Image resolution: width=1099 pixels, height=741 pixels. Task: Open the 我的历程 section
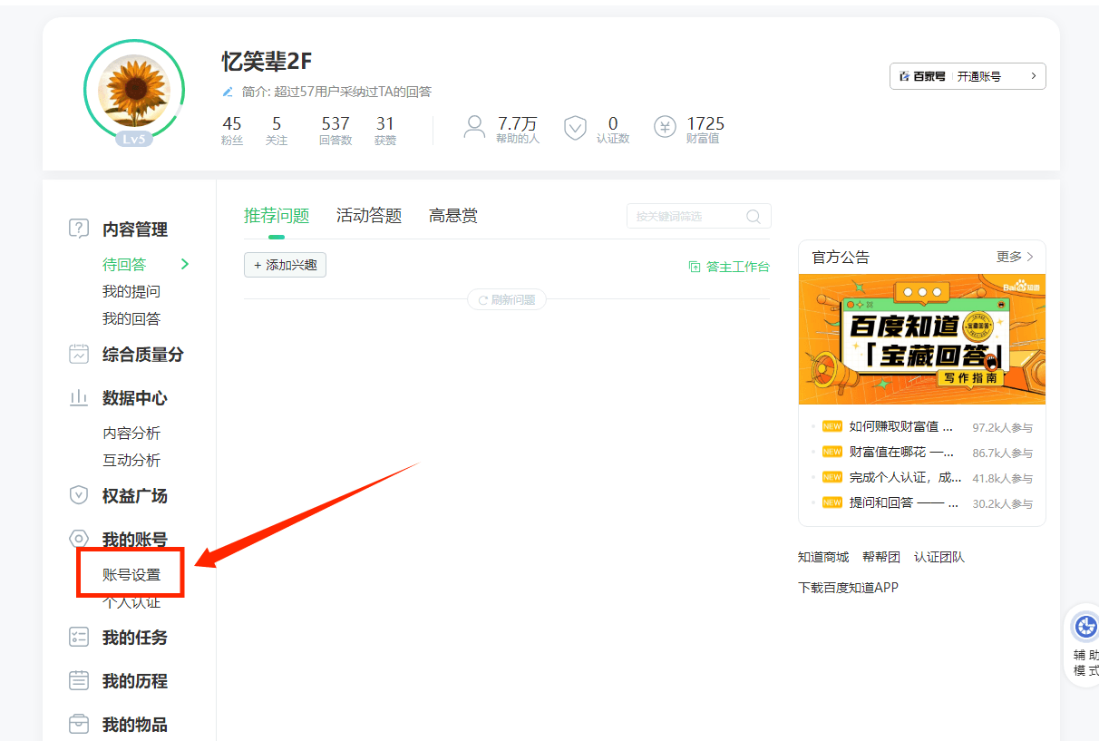coord(135,681)
